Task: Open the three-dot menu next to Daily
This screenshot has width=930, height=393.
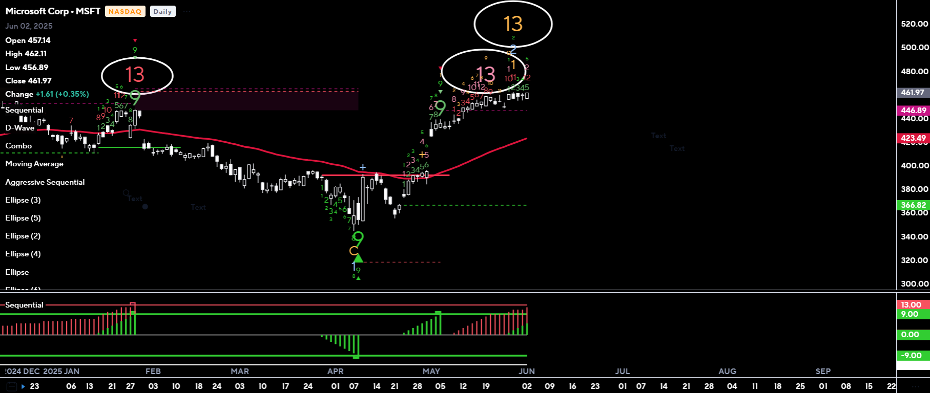Action: click(187, 11)
